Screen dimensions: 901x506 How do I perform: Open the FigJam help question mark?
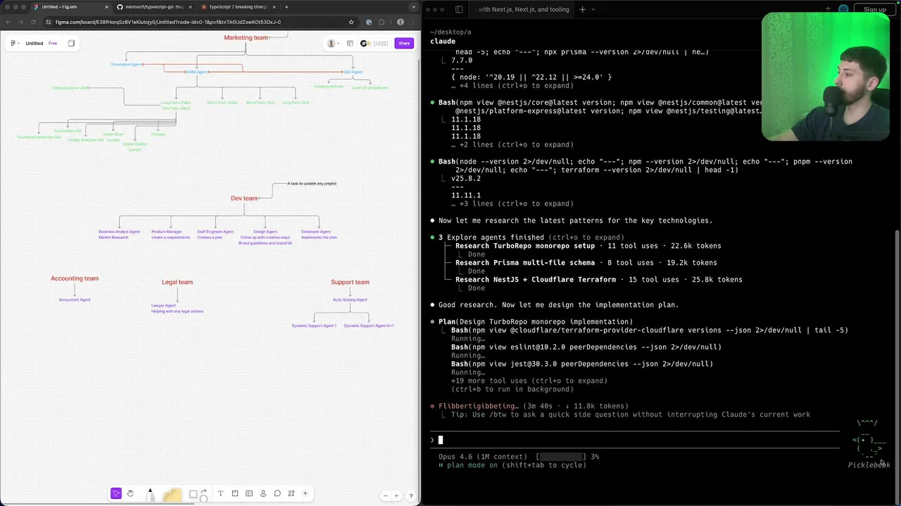coord(411,495)
